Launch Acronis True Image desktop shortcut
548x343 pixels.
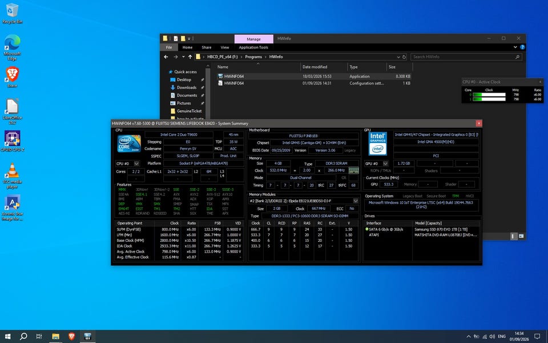(12, 208)
